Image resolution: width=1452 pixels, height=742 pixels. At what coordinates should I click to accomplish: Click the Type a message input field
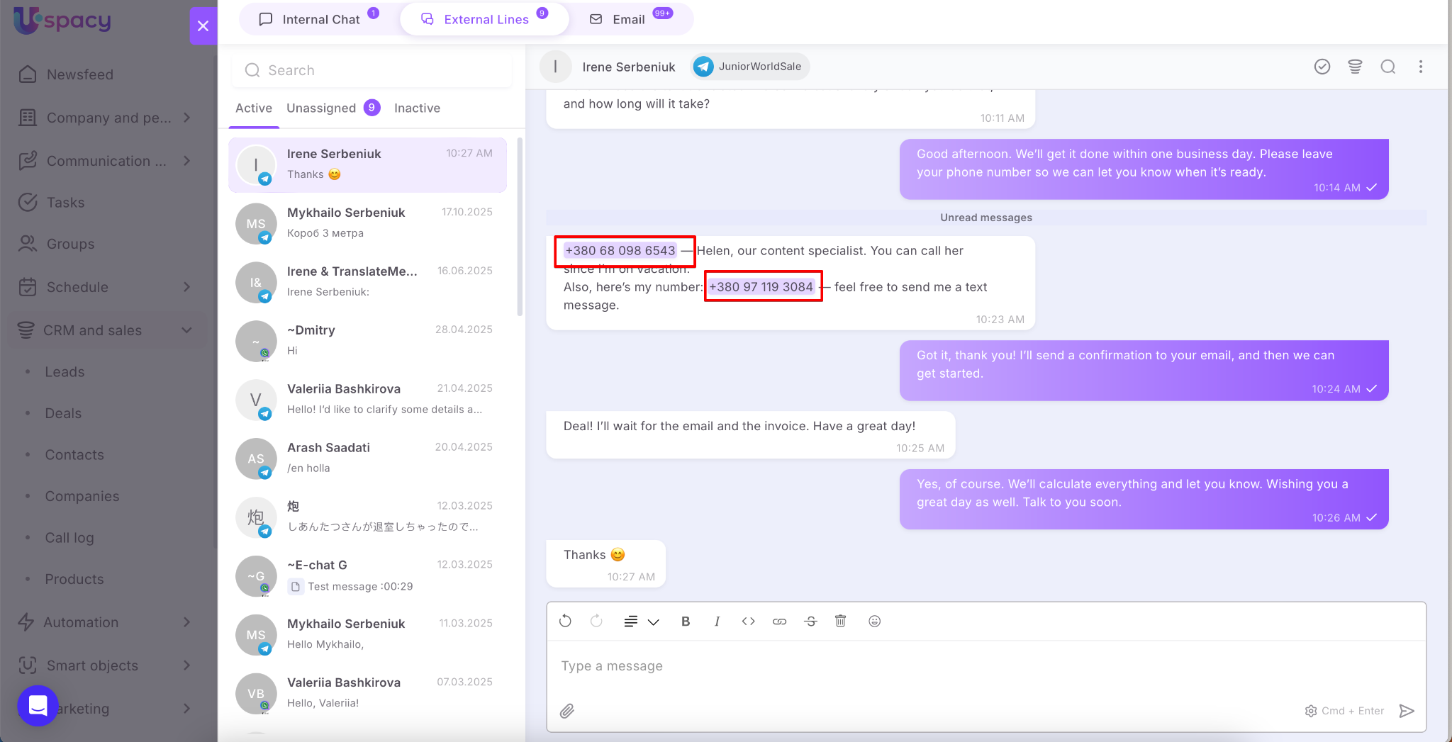[922, 666]
